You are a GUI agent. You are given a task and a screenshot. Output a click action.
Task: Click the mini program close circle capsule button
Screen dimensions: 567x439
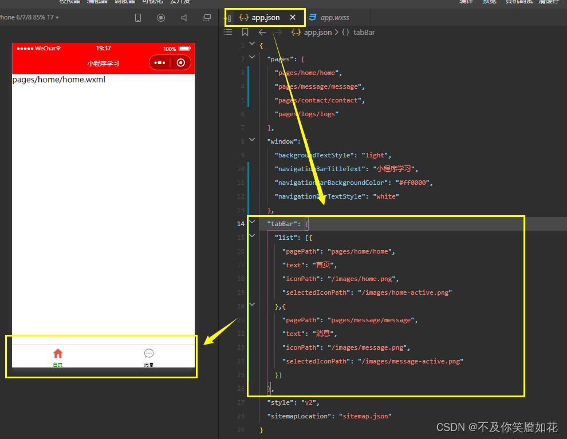click(180, 63)
